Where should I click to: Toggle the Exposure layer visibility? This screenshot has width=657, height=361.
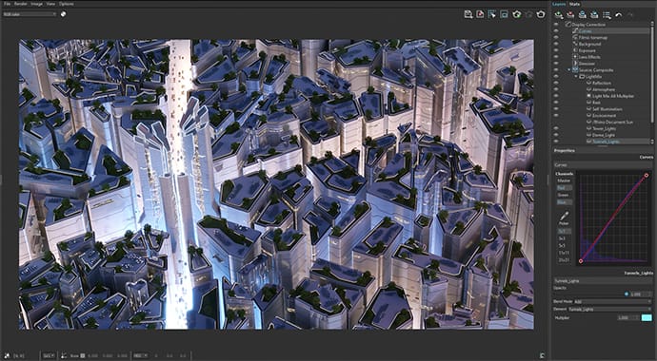click(x=556, y=50)
